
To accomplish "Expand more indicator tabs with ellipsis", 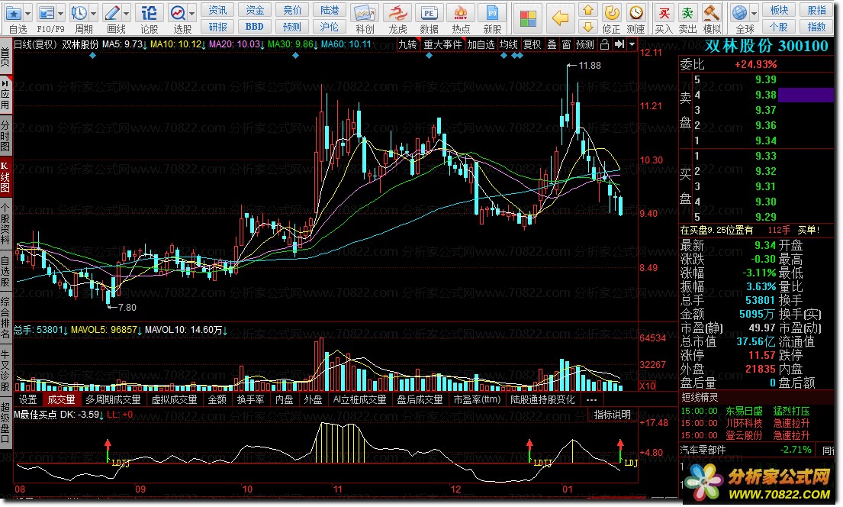I will (x=591, y=399).
